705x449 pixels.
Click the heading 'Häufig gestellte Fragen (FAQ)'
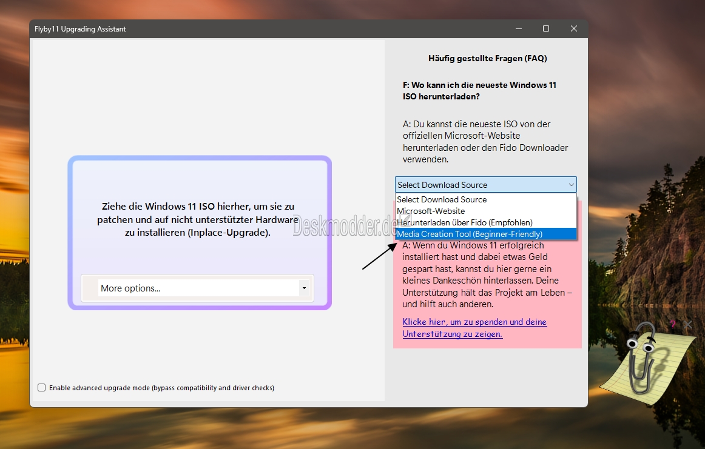pos(487,58)
